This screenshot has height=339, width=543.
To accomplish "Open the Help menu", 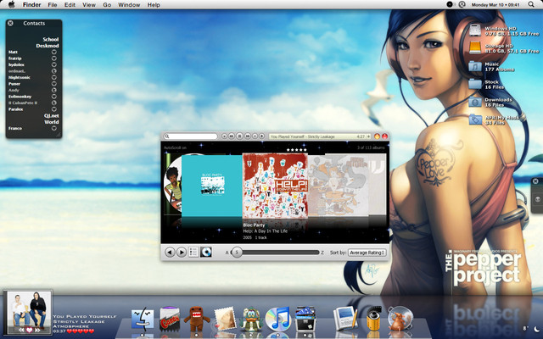I will coord(154,5).
